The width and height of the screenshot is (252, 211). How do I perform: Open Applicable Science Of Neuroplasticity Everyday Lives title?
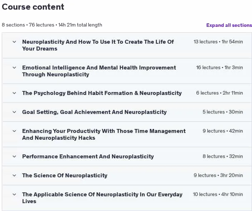click(x=102, y=198)
